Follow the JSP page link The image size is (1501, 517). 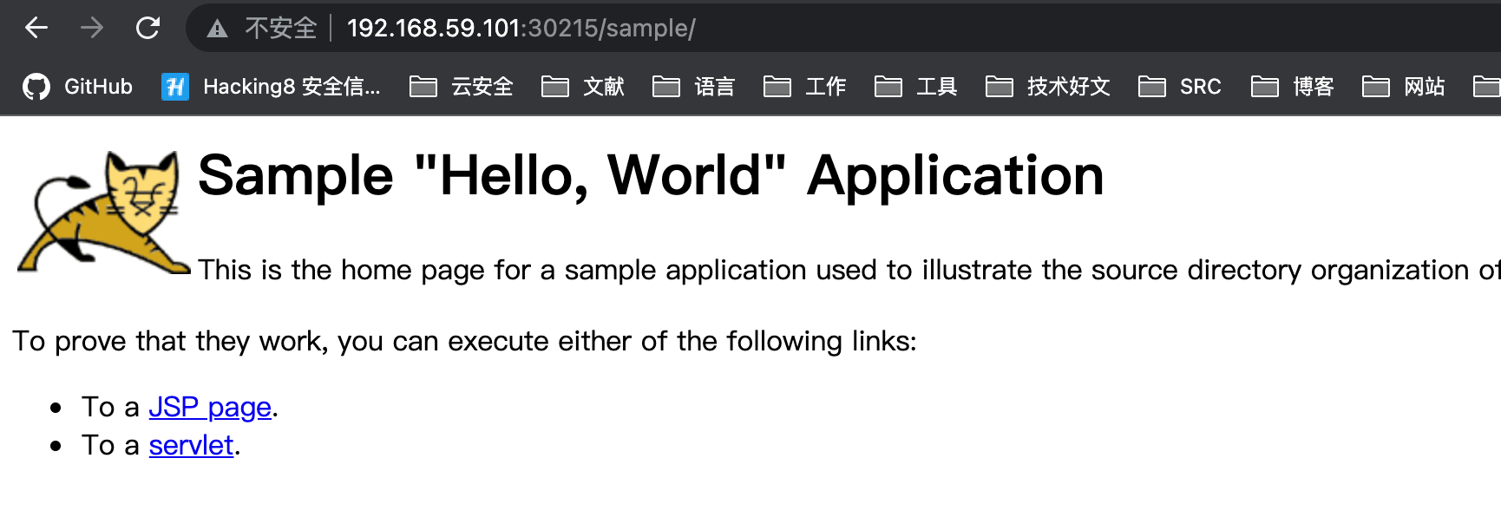click(210, 407)
